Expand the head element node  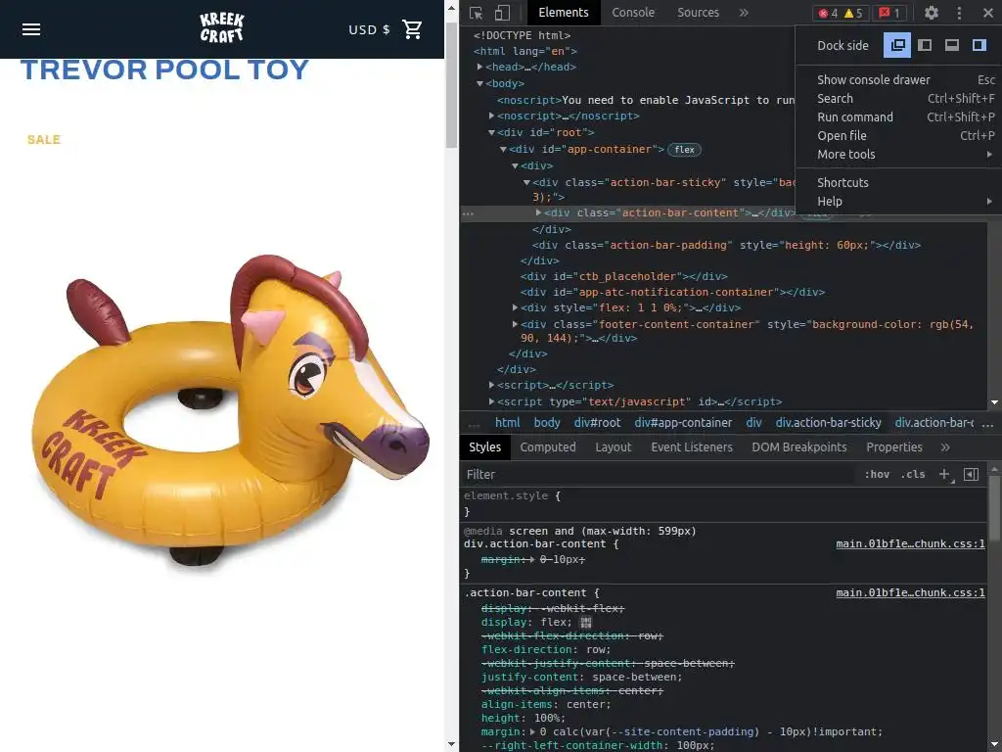coord(479,67)
